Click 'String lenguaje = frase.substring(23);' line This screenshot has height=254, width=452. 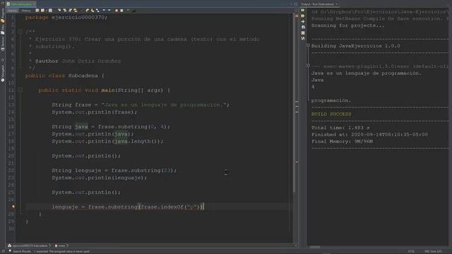[114, 171]
